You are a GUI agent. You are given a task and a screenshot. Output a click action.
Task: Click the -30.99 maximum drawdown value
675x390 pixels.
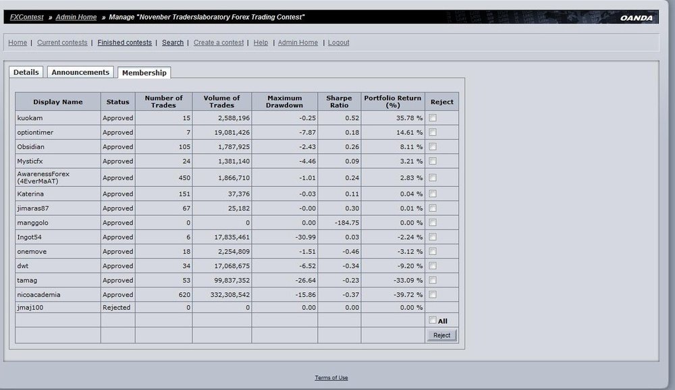306,238
